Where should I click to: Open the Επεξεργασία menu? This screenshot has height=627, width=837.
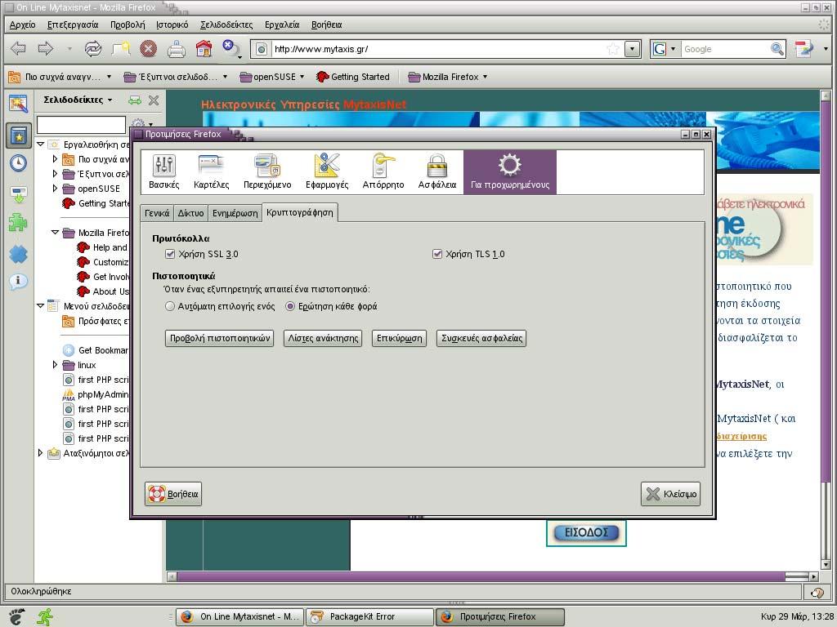[x=73, y=24]
